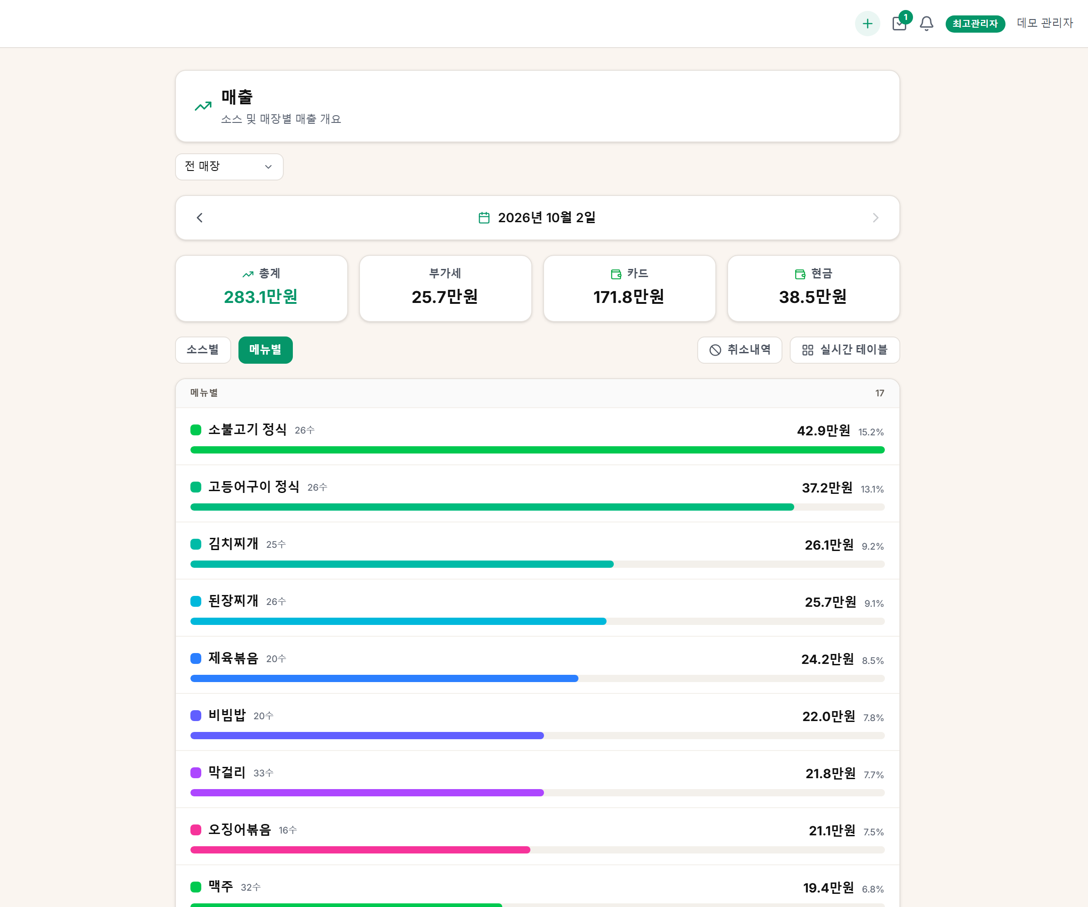This screenshot has height=907, width=1088.
Task: Select the 된장찌개 menu row name
Action: pyautogui.click(x=233, y=601)
